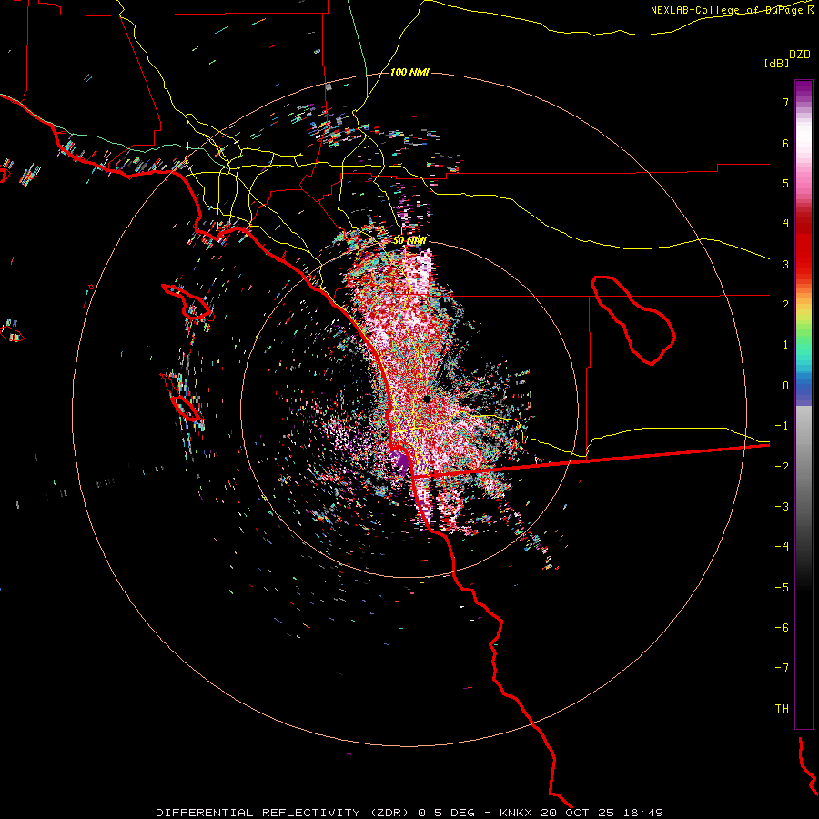Click the 6 dB tick label

(x=785, y=143)
